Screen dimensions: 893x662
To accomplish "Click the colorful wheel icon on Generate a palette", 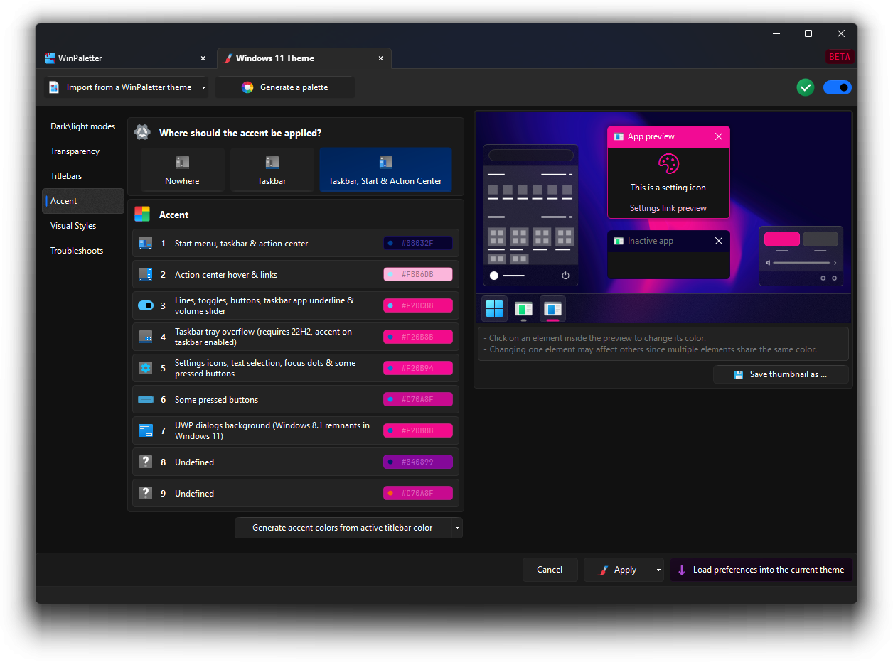I will click(x=247, y=87).
